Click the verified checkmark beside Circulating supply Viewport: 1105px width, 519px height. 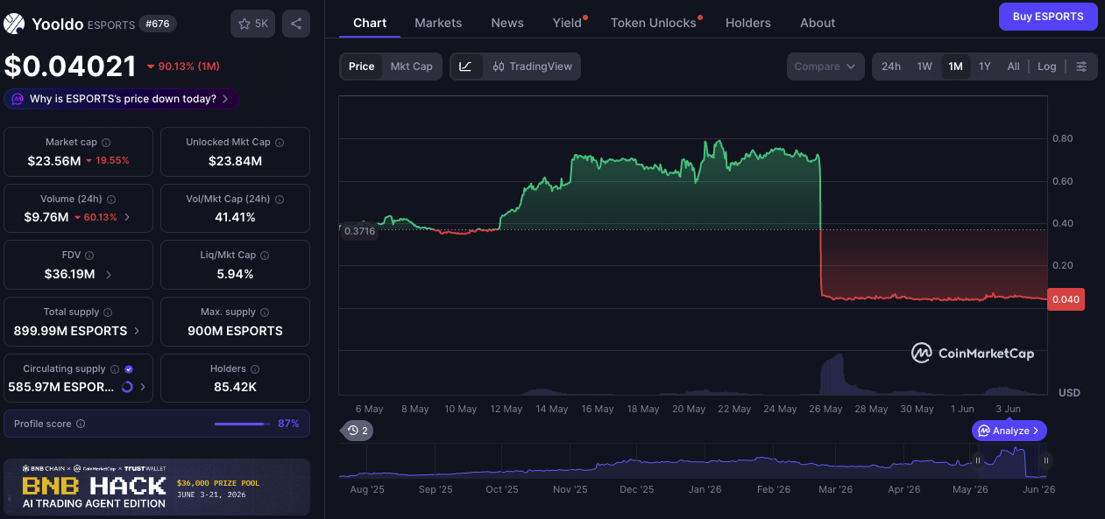[129, 368]
